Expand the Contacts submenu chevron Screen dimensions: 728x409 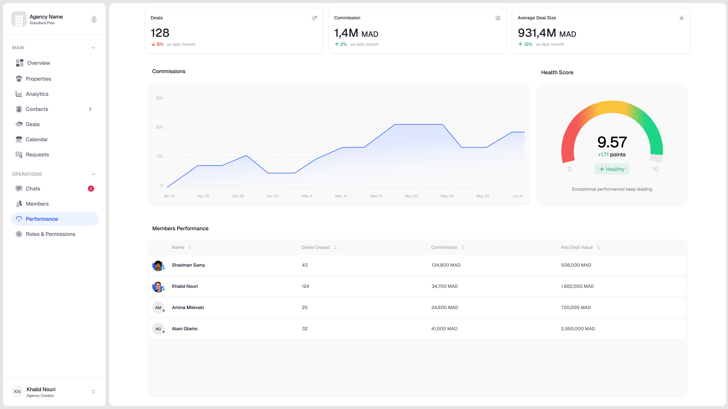90,109
